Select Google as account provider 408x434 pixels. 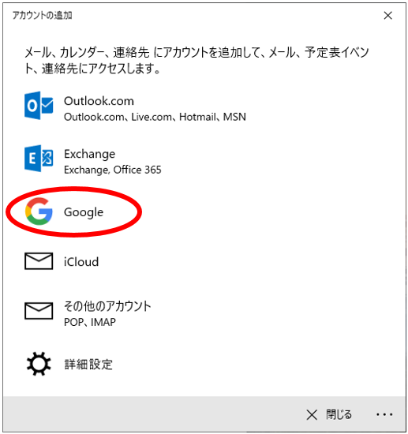[x=84, y=212]
